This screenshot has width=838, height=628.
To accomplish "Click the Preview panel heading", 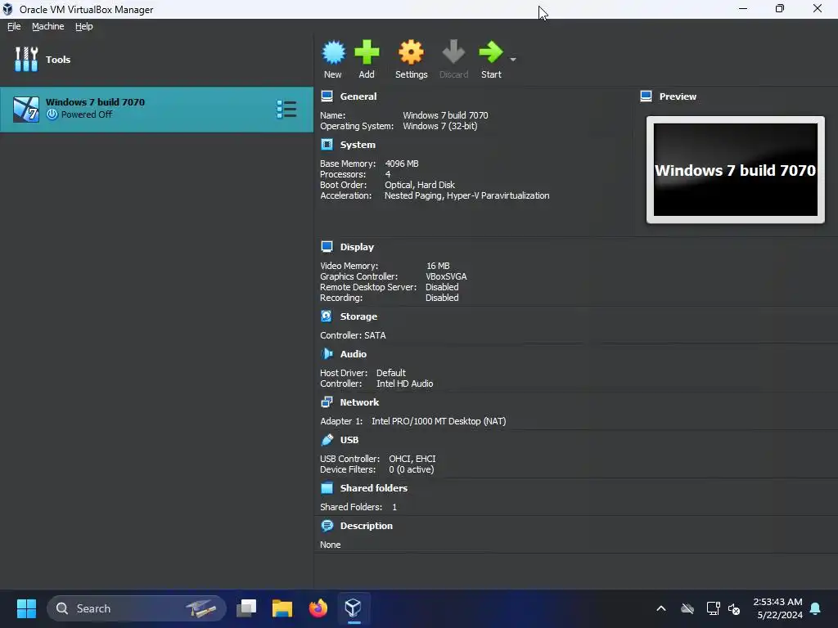I will 678,96.
